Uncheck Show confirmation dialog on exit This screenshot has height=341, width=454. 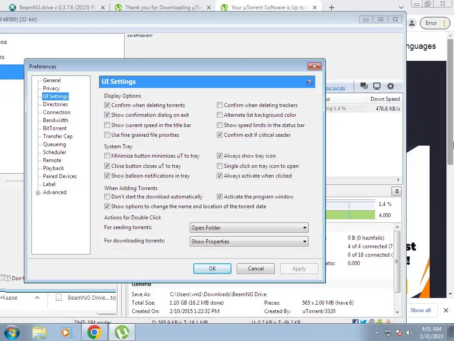(x=107, y=115)
